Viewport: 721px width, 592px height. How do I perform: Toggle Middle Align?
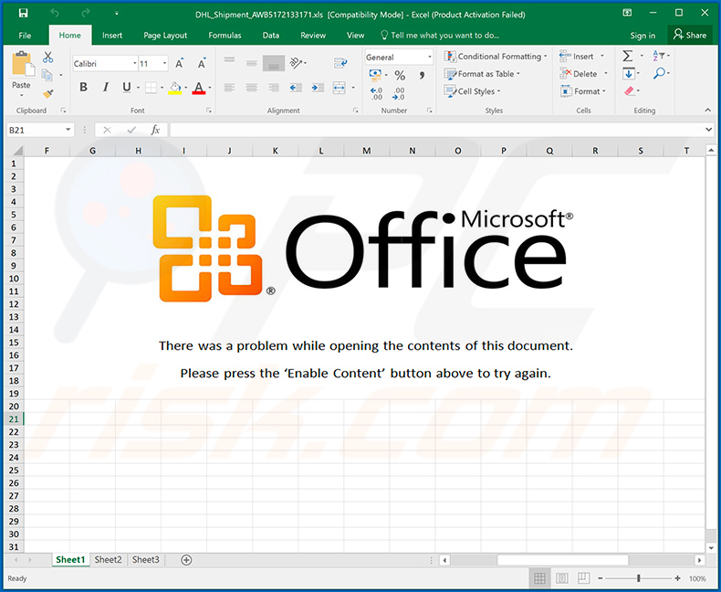click(251, 63)
